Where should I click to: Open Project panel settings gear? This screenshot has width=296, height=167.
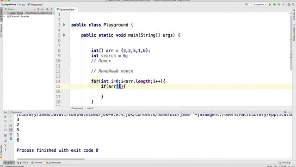(47, 9)
